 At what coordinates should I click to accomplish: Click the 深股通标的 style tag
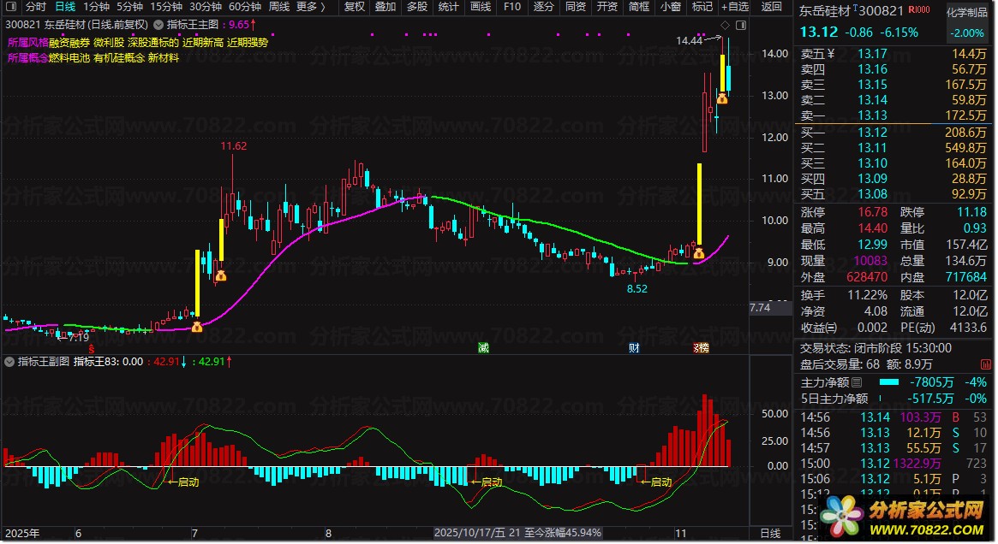coord(153,43)
